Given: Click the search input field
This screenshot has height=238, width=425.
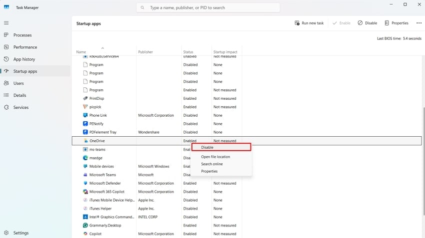Looking at the screenshot, I should point(208,7).
